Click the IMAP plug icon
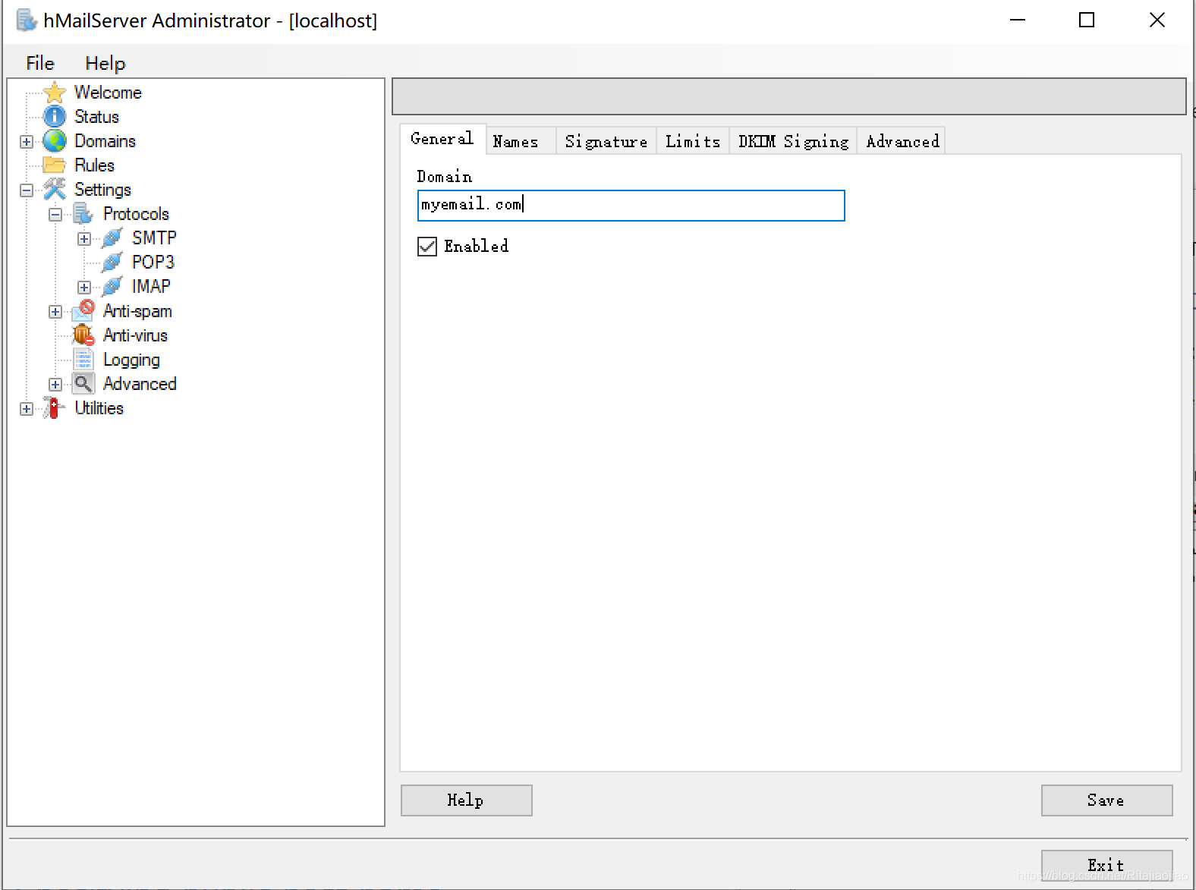This screenshot has height=890, width=1196. pyautogui.click(x=112, y=287)
